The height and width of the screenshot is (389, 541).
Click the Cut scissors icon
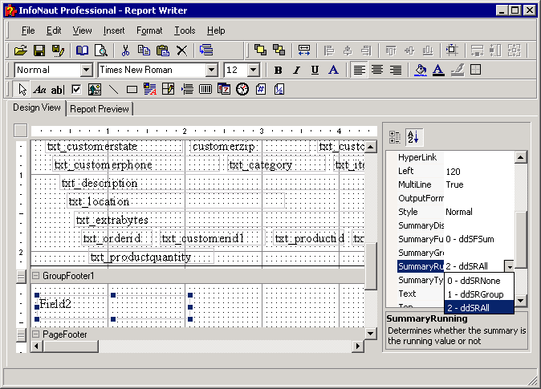click(x=125, y=51)
